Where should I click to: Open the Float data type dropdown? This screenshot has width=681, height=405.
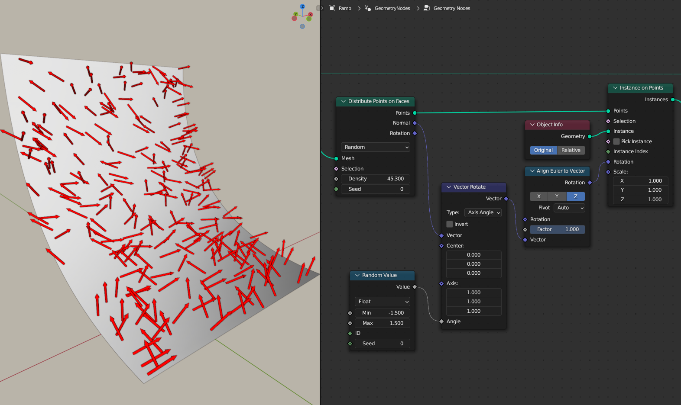tap(382, 302)
